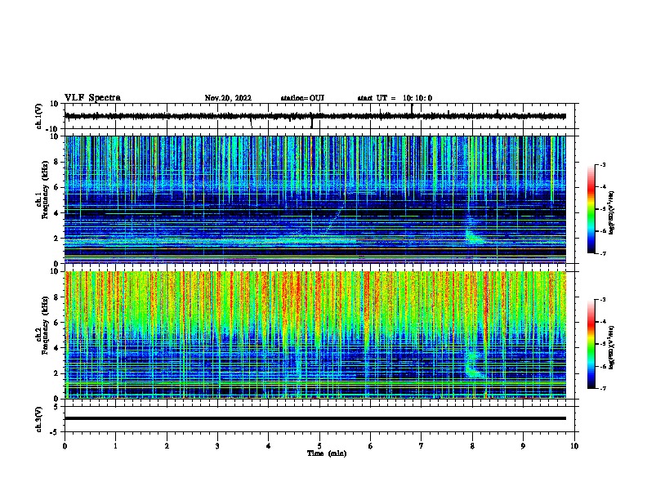Select the date text 'Nov.20, 2022'
The width and height of the screenshot is (647, 500).
(x=228, y=98)
